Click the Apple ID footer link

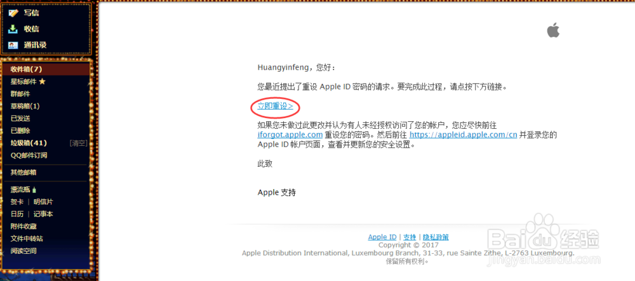(x=382, y=237)
